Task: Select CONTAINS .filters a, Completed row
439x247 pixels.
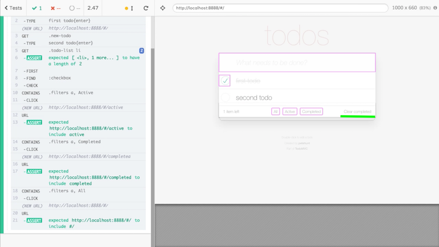Action: tap(78, 142)
